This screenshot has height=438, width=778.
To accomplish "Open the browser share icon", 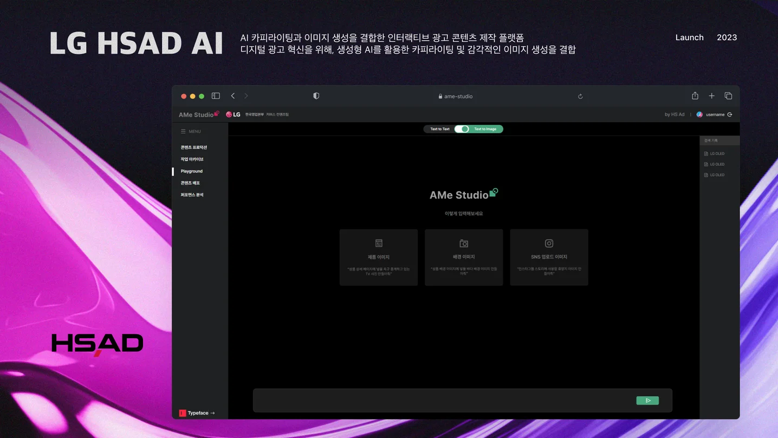I will pyautogui.click(x=695, y=95).
